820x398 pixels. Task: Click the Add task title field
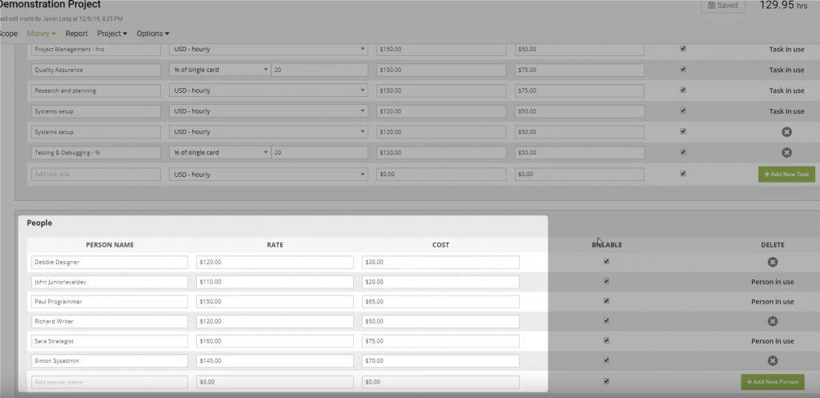(96, 174)
